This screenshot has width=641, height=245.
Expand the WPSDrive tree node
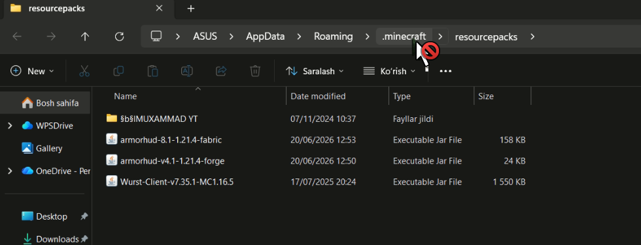coord(10,126)
